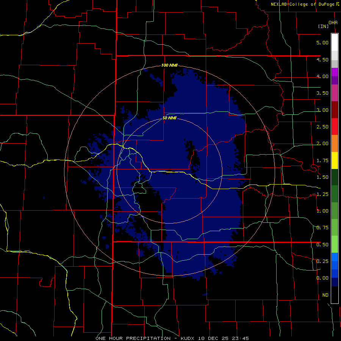Click the 0.25 legend value
This screenshot has width=341, height=341.
(322, 261)
